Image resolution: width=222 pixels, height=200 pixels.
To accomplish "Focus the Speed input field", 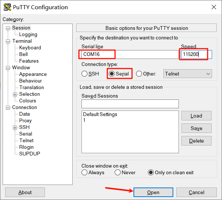I will coord(195,55).
